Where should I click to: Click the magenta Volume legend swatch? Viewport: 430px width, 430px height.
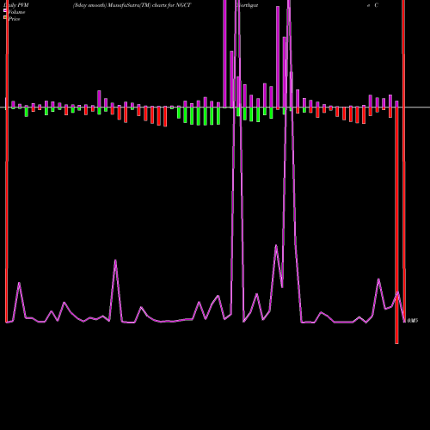point(5,10)
